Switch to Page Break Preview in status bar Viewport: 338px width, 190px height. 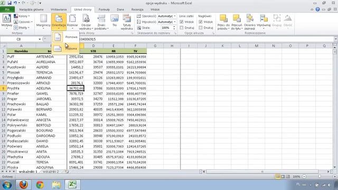288,177
